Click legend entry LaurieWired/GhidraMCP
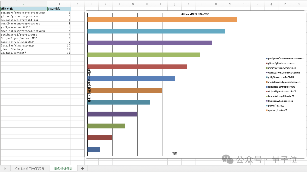Viewport: 307px width, 172px height. pyautogui.click(x=281, y=96)
